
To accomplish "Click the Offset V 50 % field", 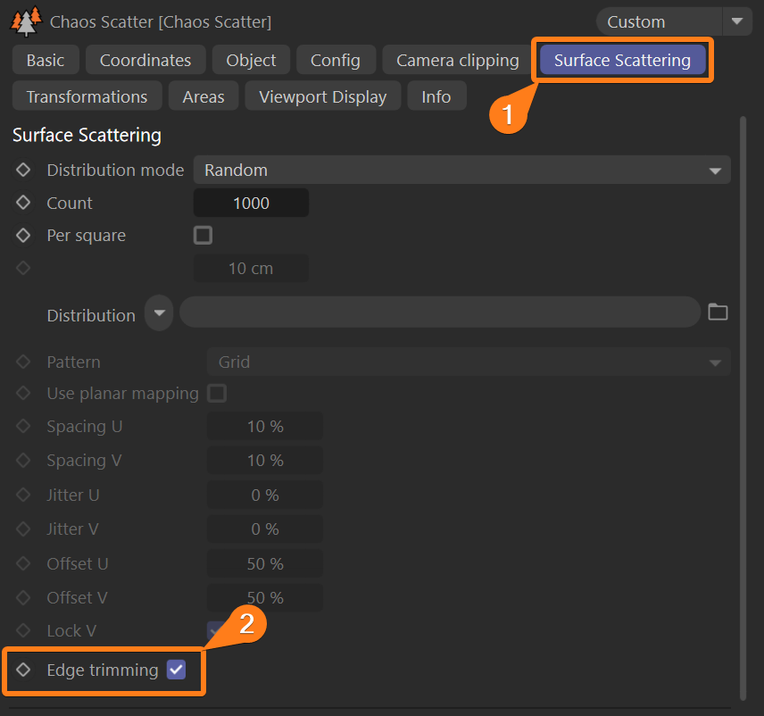I will 265,597.
